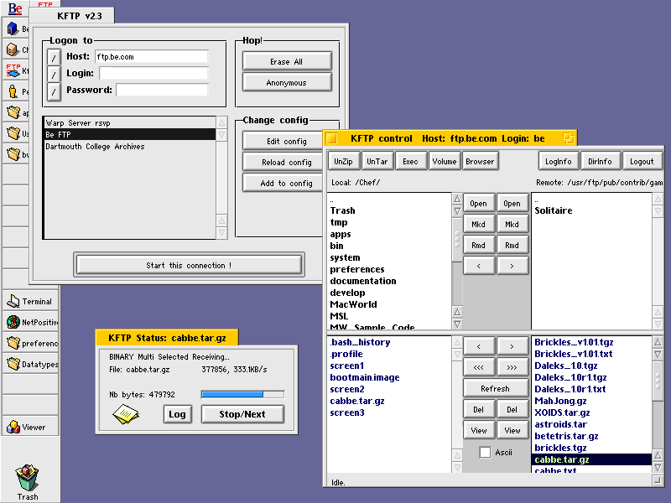Viewport: 671px width, 503px height.
Task: Click the Anonymous button
Action: pyautogui.click(x=287, y=82)
